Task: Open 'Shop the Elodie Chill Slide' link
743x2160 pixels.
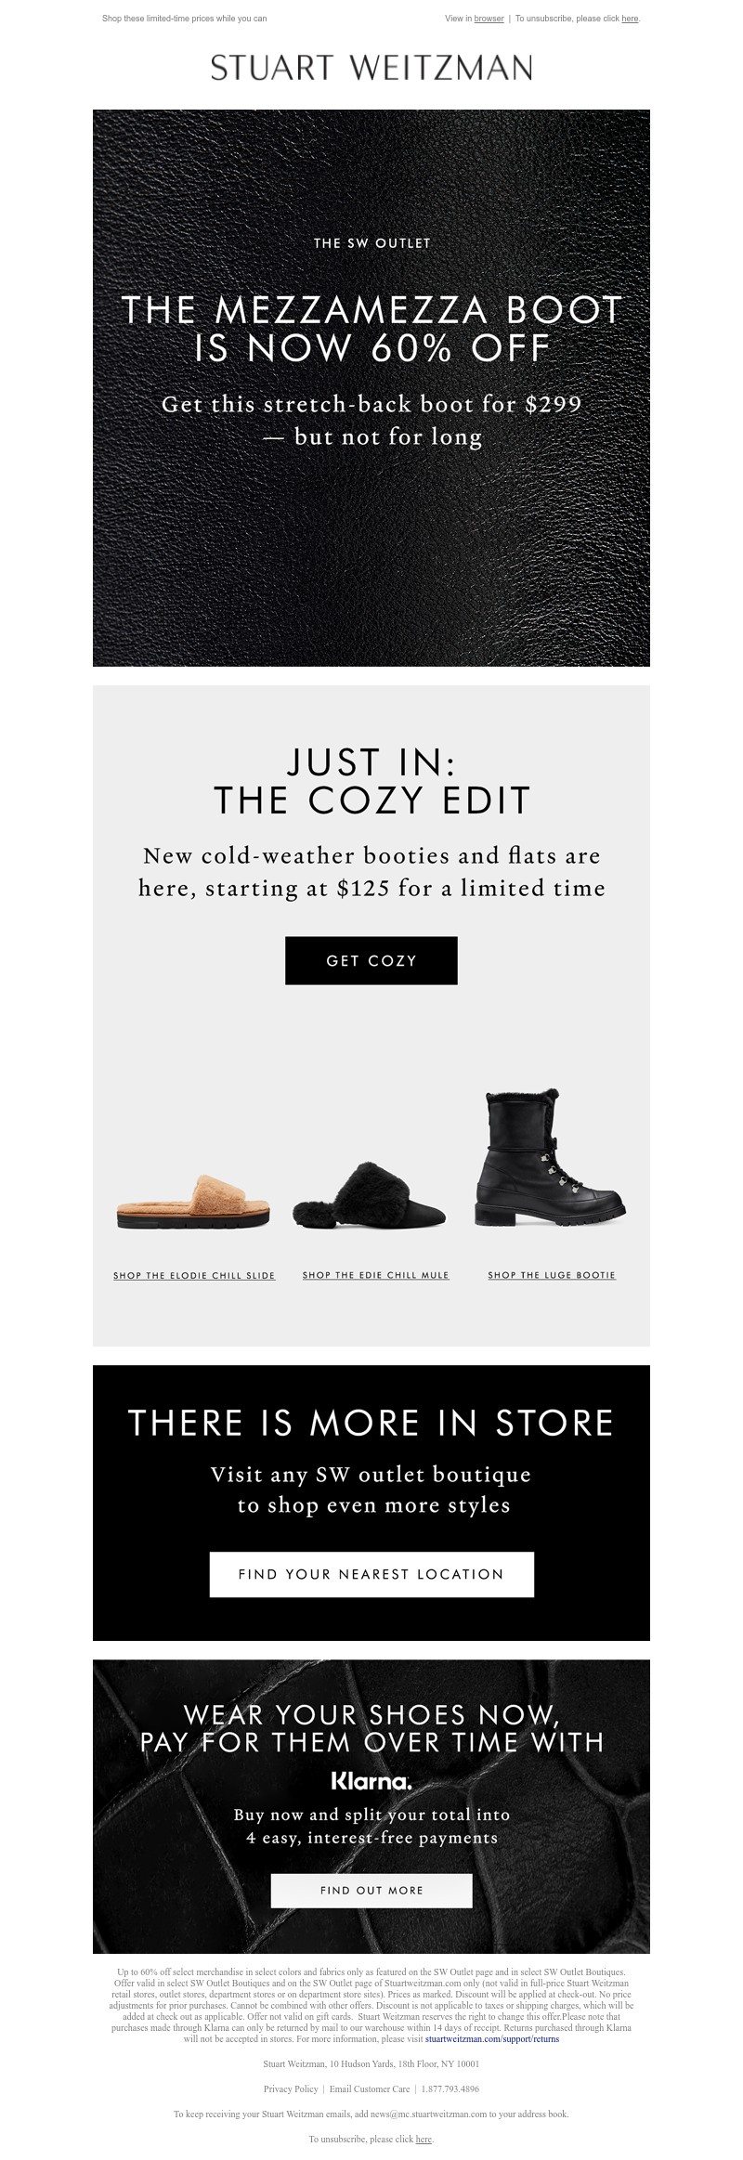Action: click(194, 1275)
